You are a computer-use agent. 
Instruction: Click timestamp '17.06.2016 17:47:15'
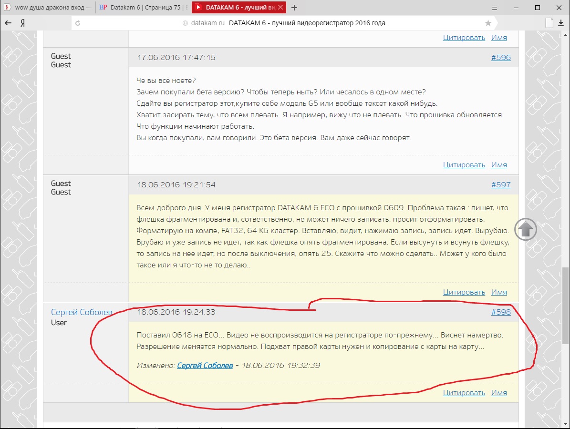click(176, 57)
